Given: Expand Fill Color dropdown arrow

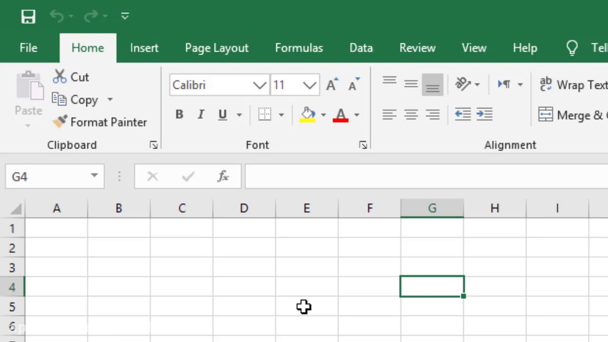Looking at the screenshot, I should (323, 114).
